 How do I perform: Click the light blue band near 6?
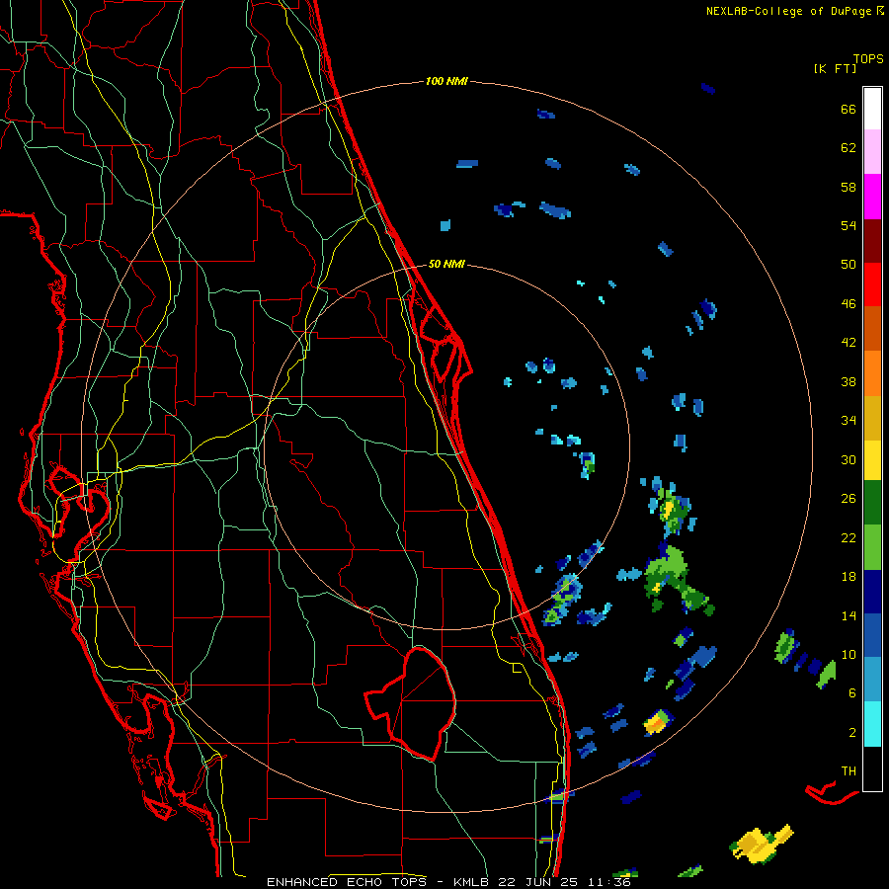(872, 679)
